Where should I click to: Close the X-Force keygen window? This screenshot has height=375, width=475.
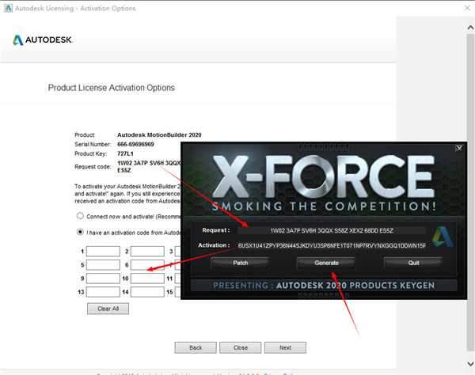click(459, 148)
